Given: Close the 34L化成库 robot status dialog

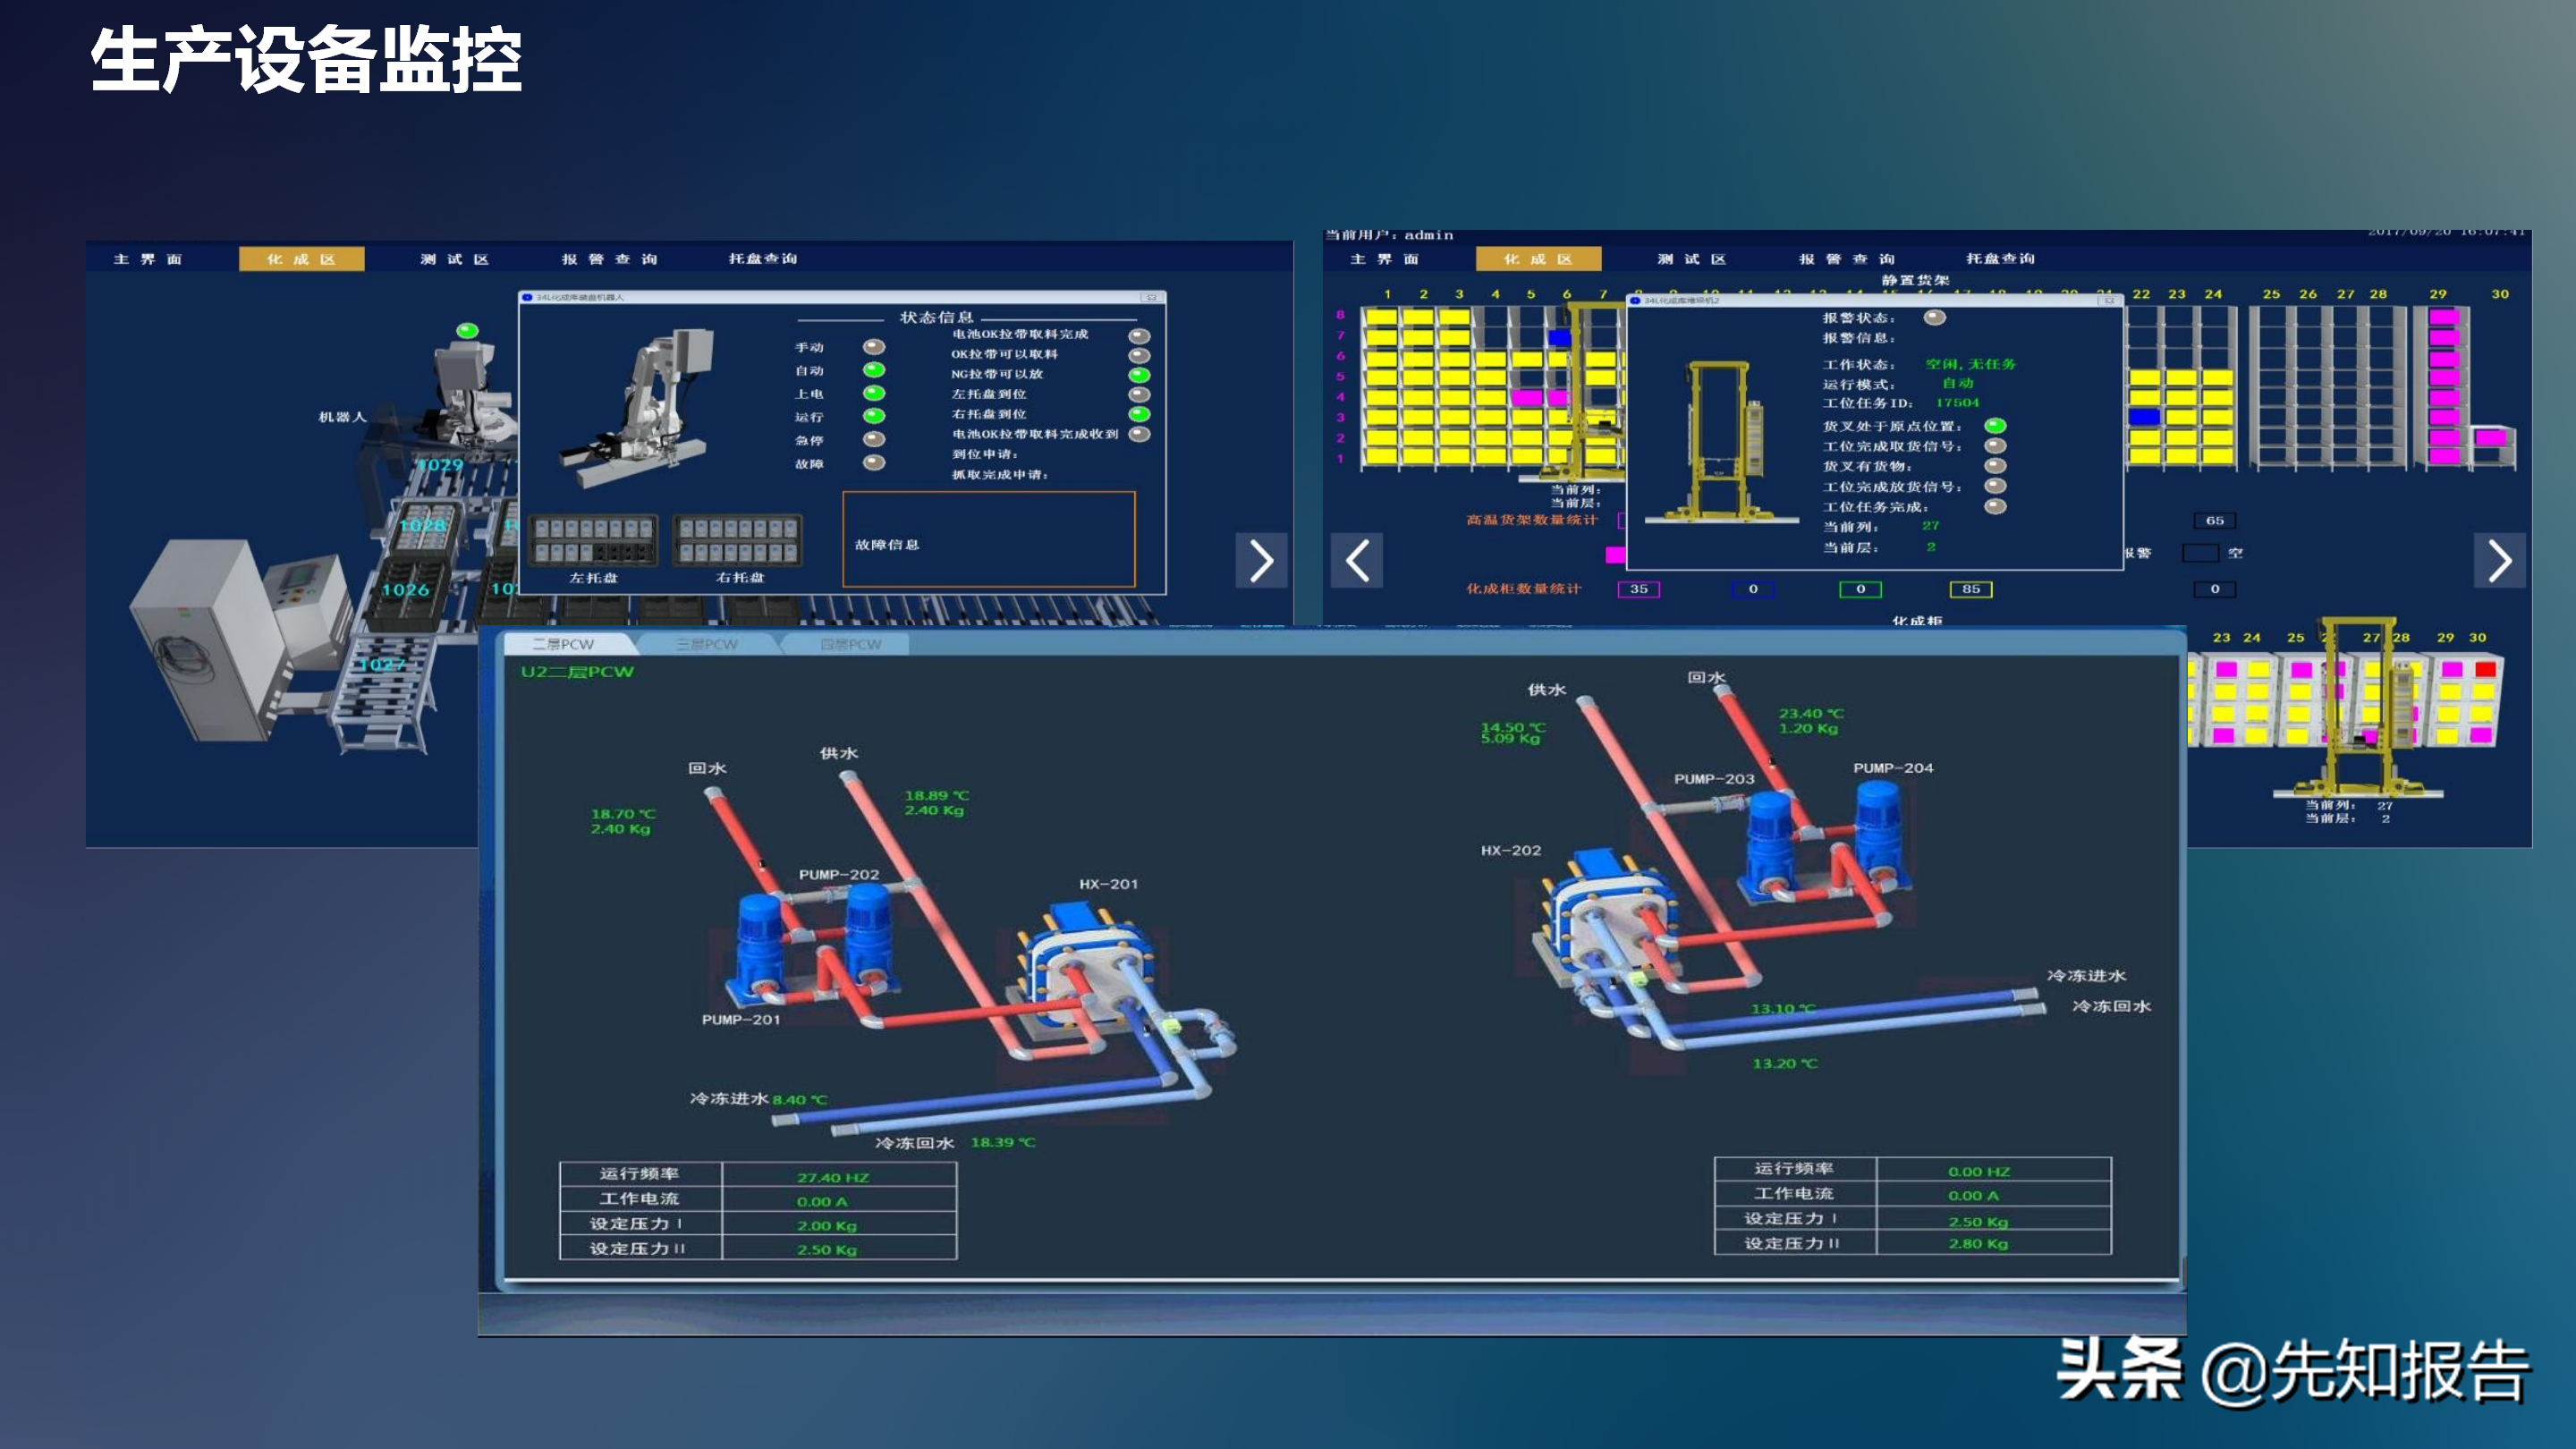Looking at the screenshot, I should 1151,297.
